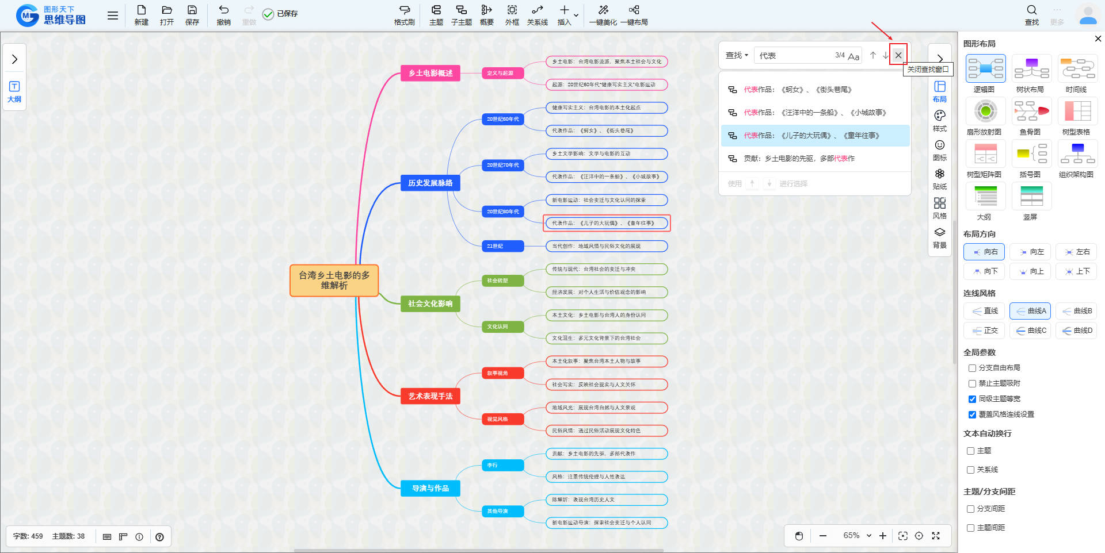Enable the 分支自由布局 checkbox
1105x553 pixels.
(972, 368)
